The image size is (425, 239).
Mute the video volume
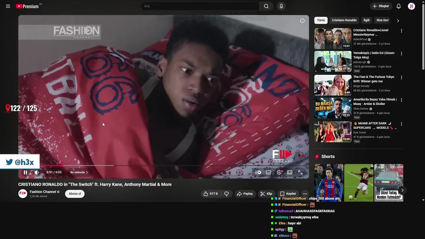coord(37,172)
